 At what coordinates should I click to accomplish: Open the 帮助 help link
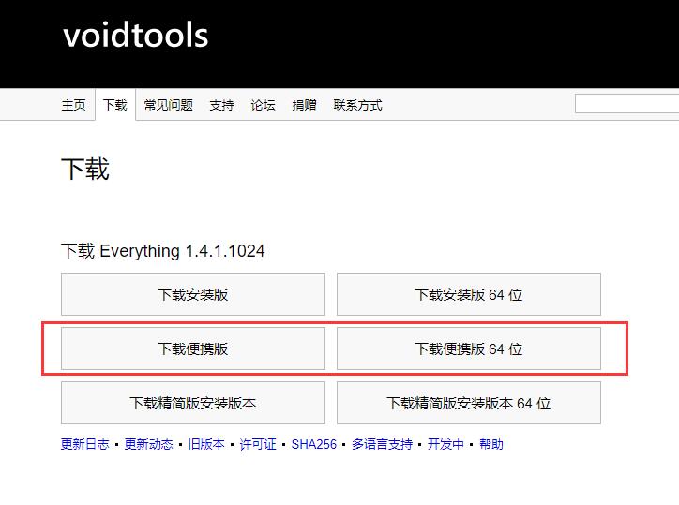coord(491,444)
